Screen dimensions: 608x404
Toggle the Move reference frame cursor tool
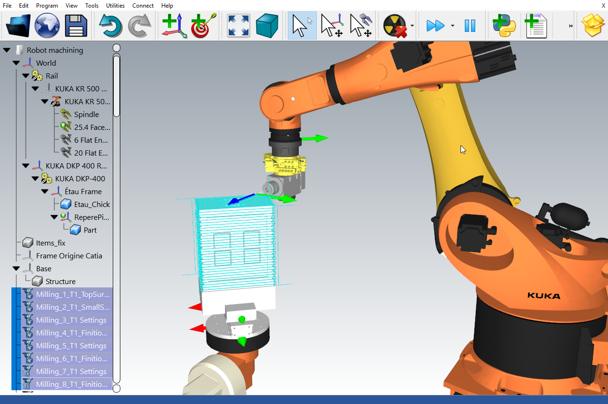coord(332,25)
